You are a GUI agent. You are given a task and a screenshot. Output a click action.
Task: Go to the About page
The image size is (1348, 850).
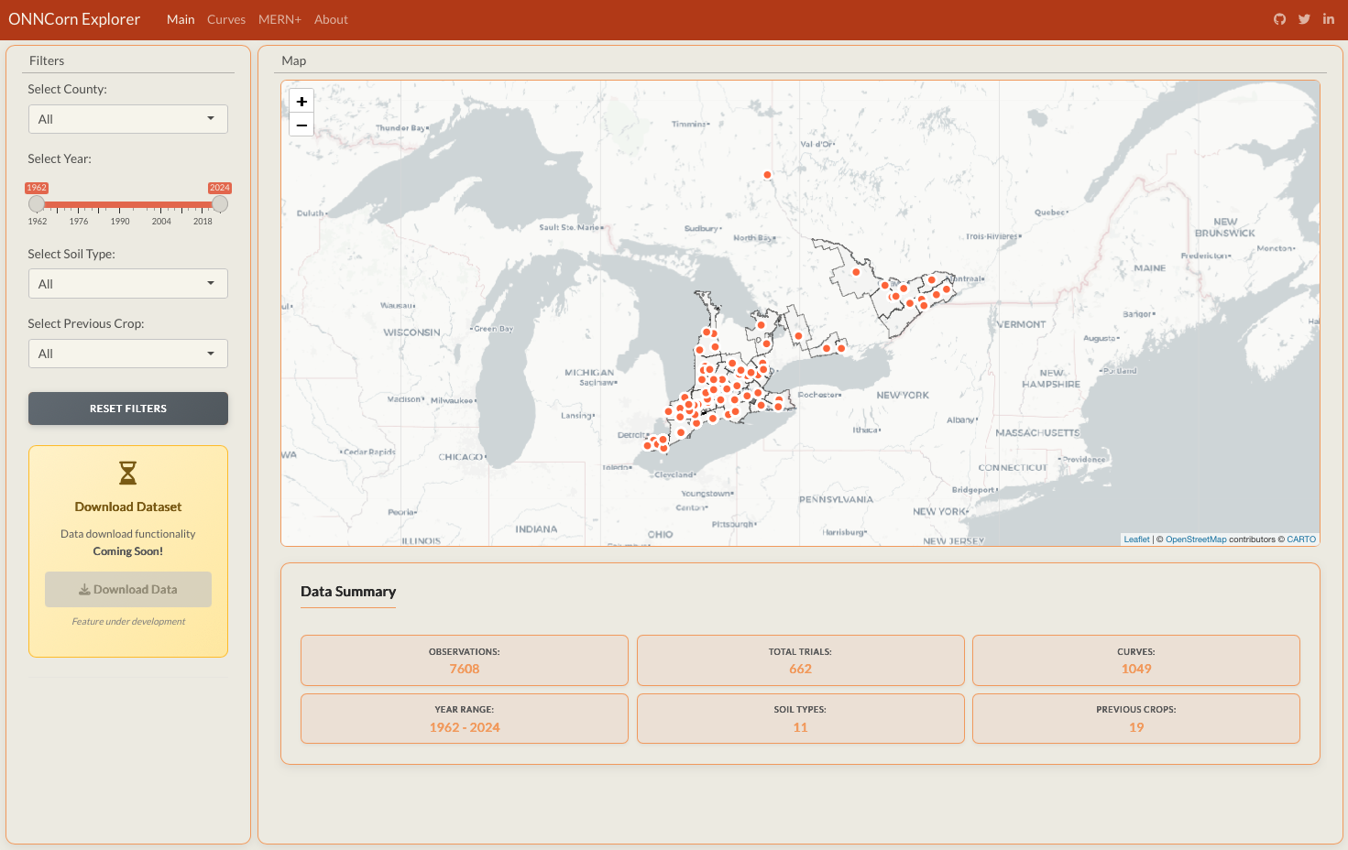click(x=331, y=19)
